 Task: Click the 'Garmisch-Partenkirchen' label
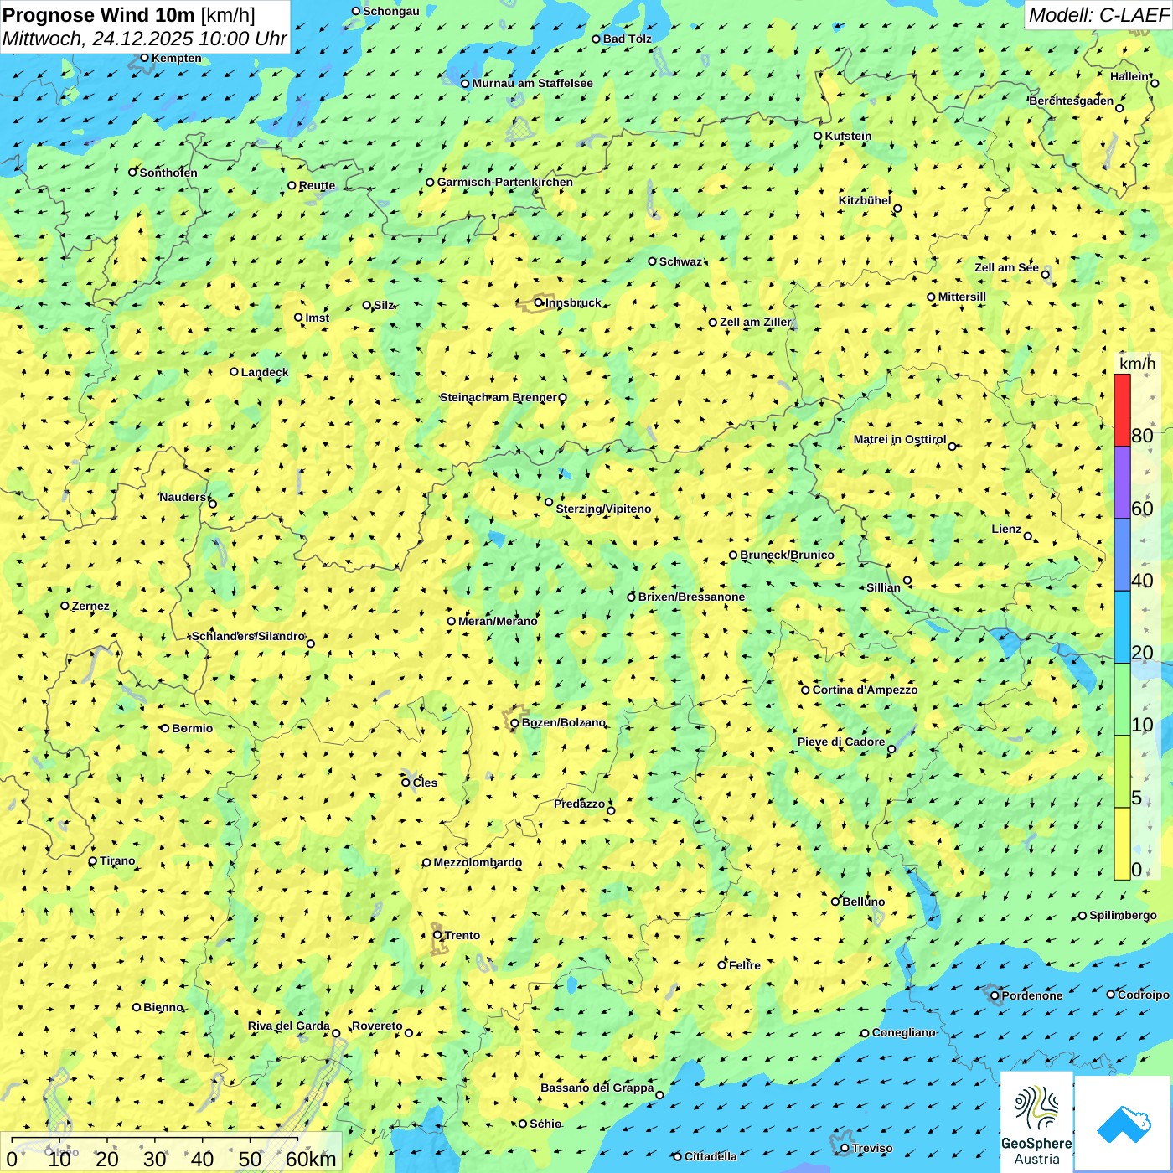pyautogui.click(x=505, y=182)
